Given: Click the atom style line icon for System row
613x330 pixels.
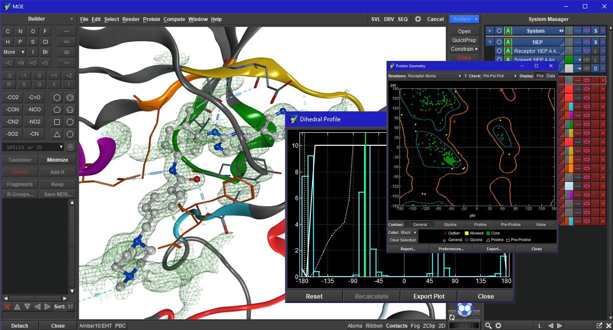Looking at the screenshot, I should click(577, 31).
